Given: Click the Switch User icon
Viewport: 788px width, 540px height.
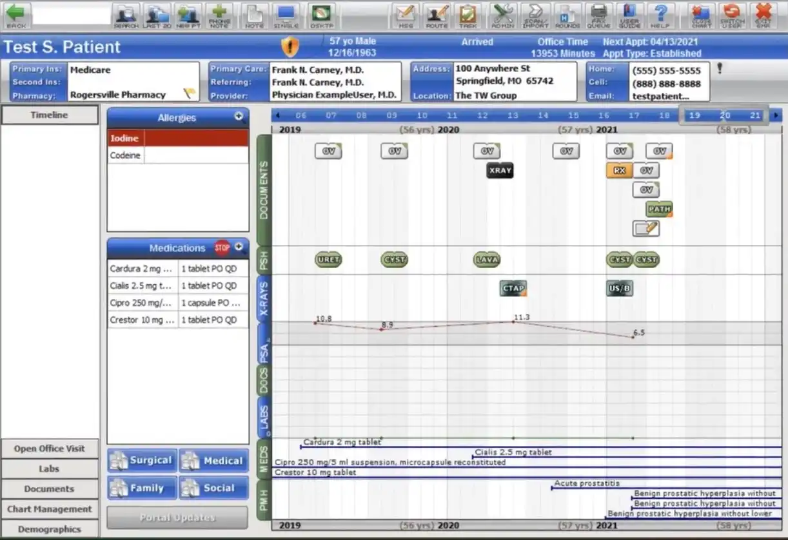Looking at the screenshot, I should point(731,14).
